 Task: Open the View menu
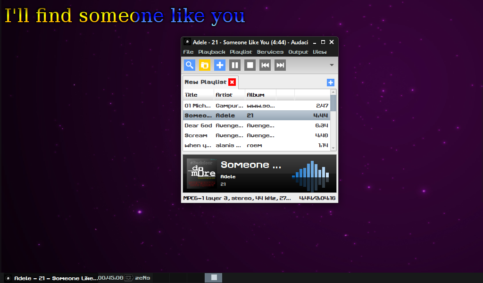(x=319, y=52)
